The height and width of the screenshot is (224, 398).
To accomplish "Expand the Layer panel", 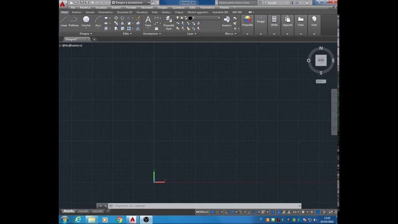I will (192, 34).
